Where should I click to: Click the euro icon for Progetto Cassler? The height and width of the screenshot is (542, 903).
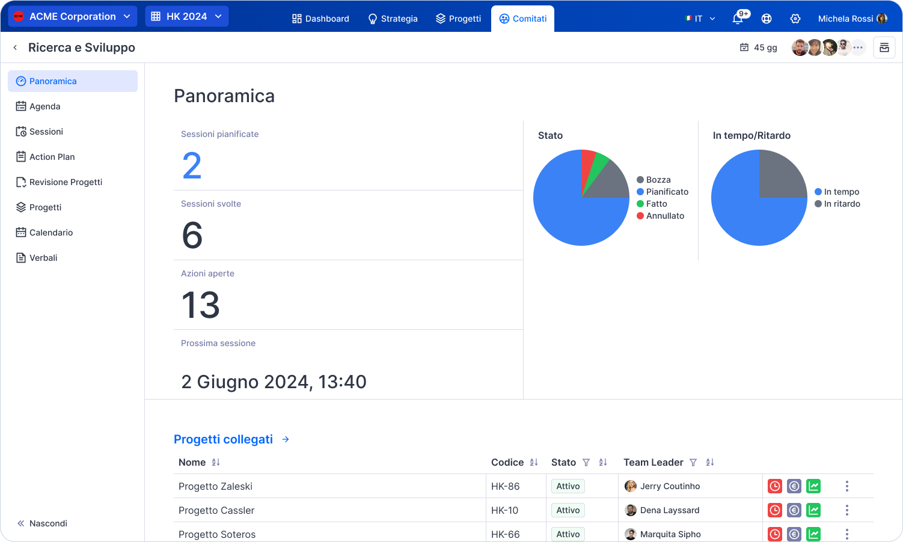tap(794, 510)
